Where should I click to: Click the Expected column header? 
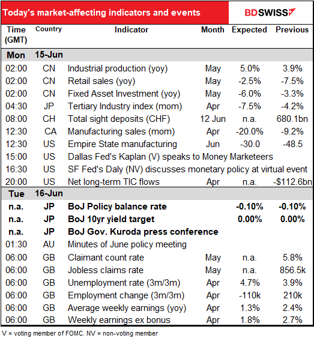(x=249, y=30)
